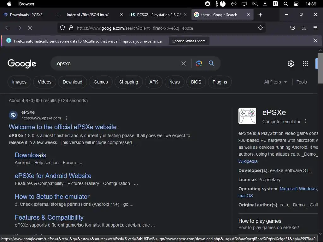
Task: Switch to the Downloads | PCSX2 tab
Action: click(31, 14)
